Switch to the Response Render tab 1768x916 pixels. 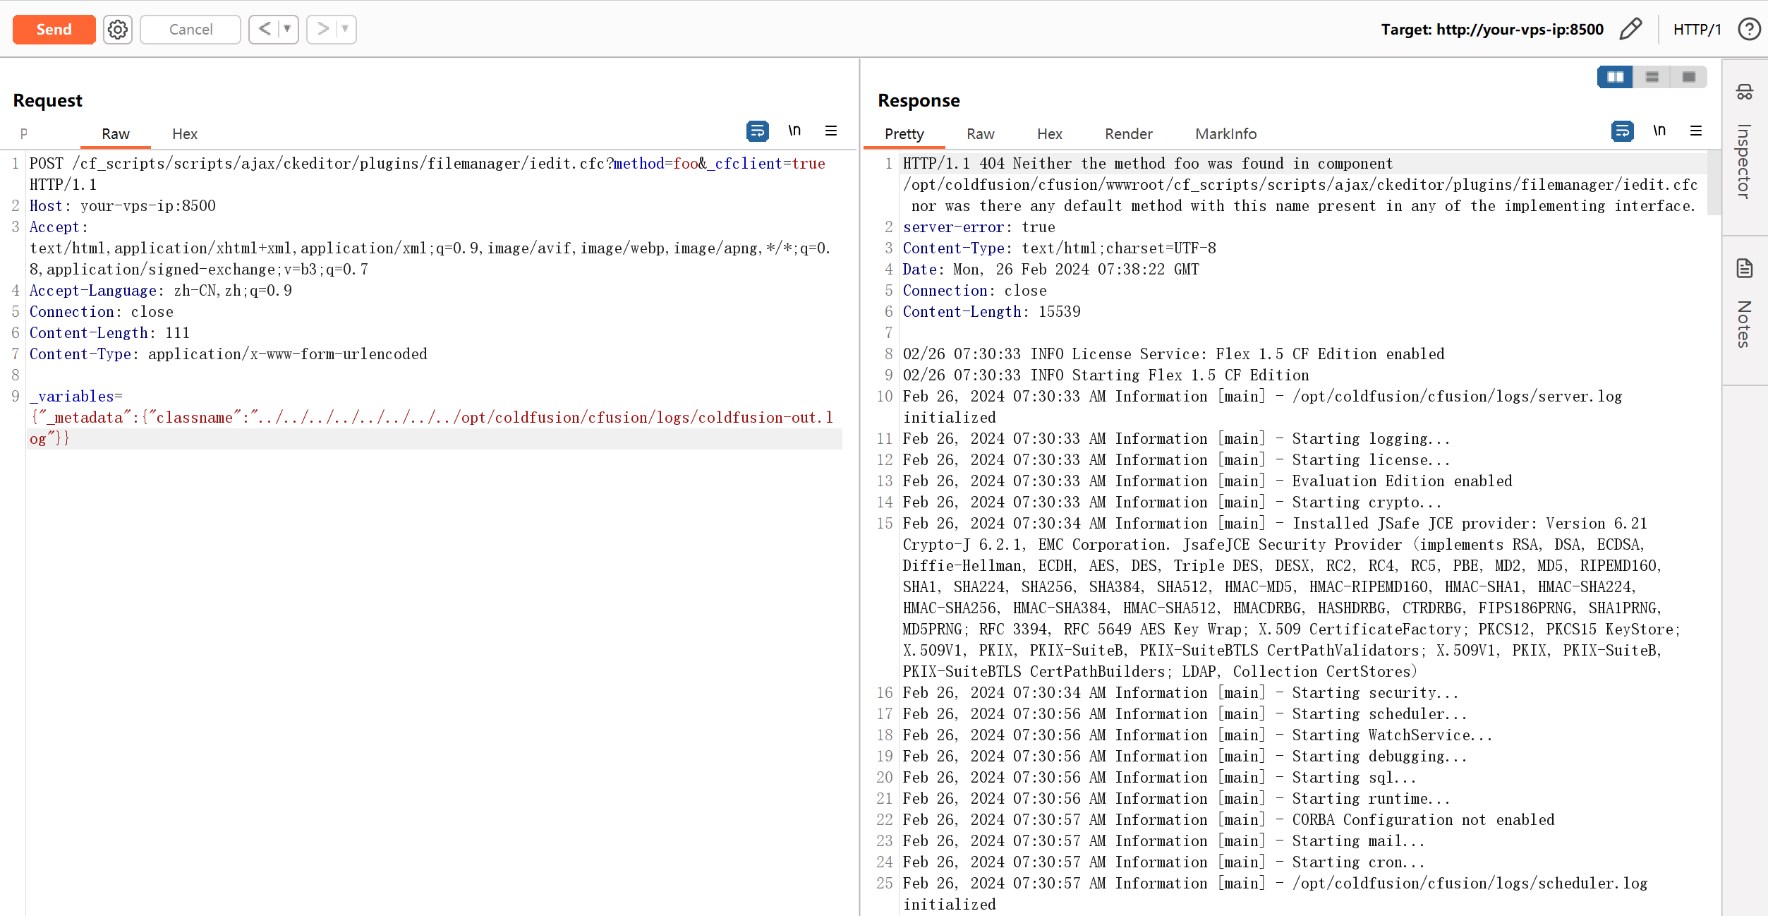click(1128, 134)
